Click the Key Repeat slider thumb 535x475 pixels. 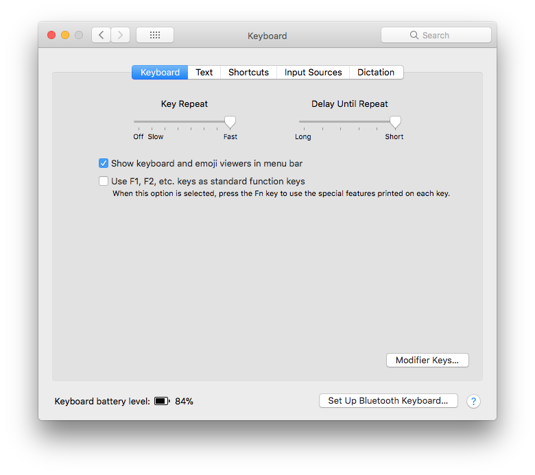pyautogui.click(x=230, y=122)
